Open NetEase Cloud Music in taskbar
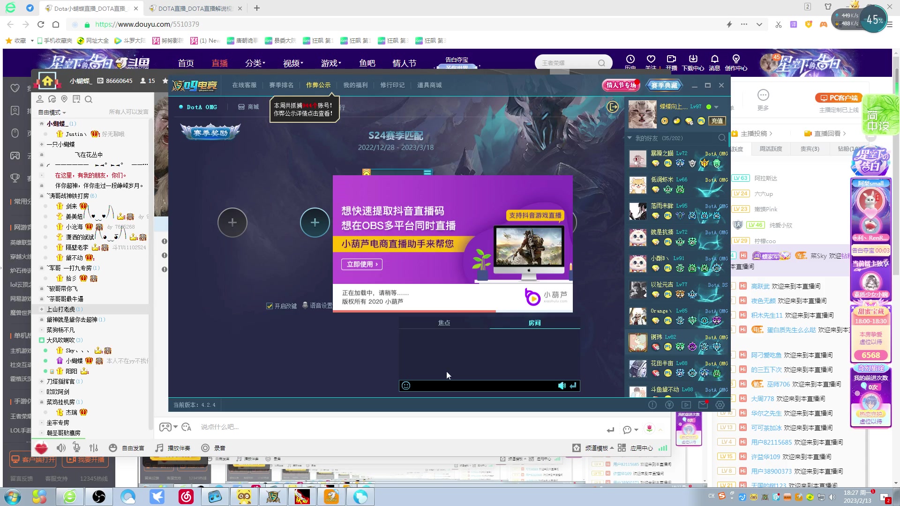This screenshot has width=900, height=506. [x=186, y=497]
